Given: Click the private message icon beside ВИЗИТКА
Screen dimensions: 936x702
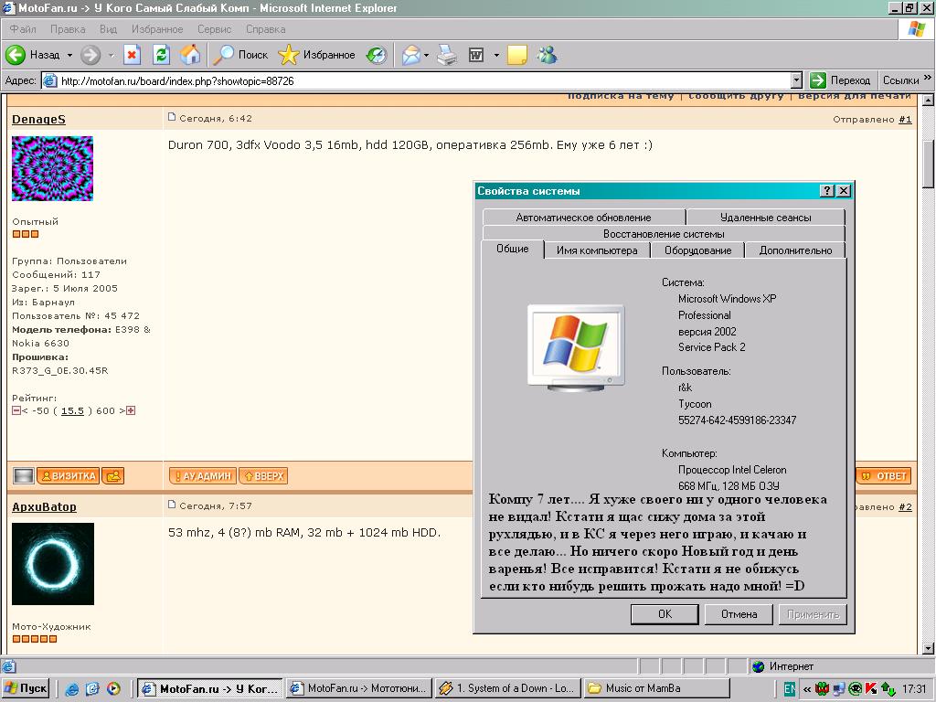Looking at the screenshot, I should [112, 475].
